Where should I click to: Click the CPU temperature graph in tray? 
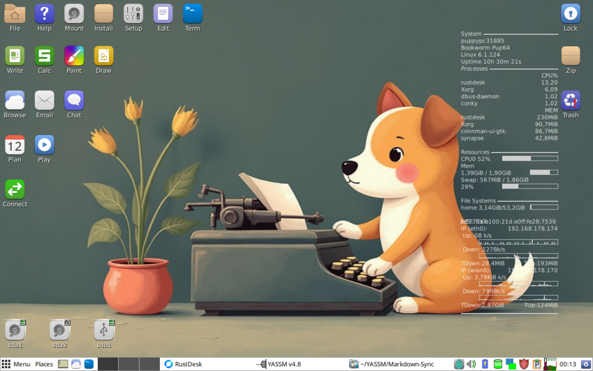pyautogui.click(x=550, y=364)
